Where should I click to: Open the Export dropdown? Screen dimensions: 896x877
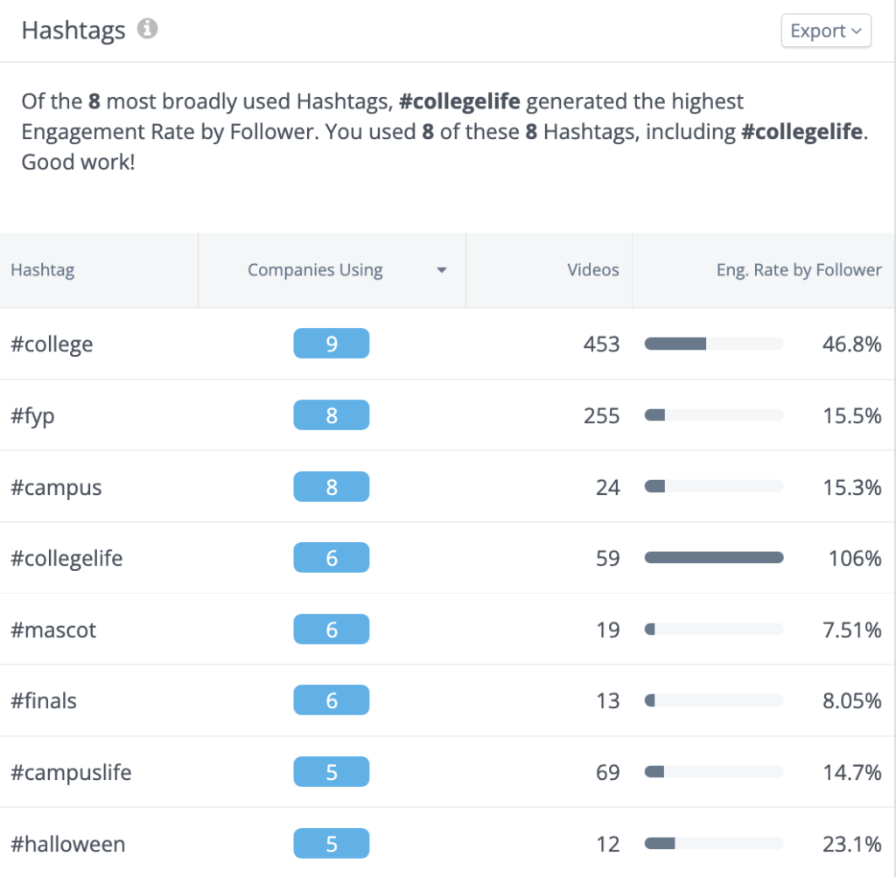tap(826, 31)
